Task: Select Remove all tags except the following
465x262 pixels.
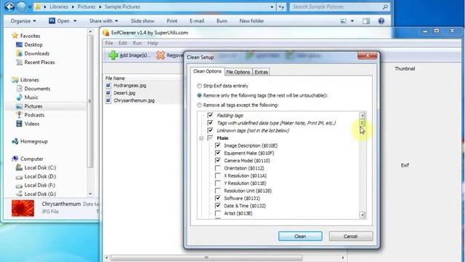Action: coord(199,105)
